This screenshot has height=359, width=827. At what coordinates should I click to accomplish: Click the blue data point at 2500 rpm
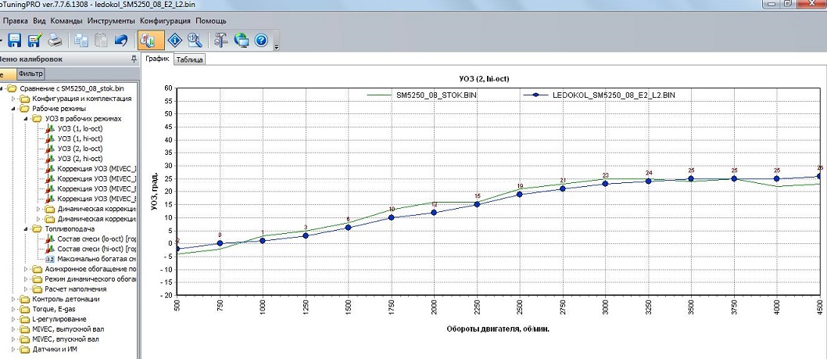point(519,194)
